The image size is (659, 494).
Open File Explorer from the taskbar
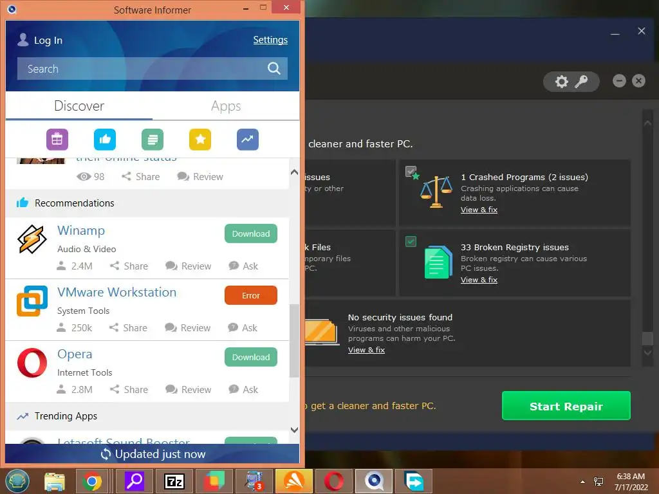point(55,481)
